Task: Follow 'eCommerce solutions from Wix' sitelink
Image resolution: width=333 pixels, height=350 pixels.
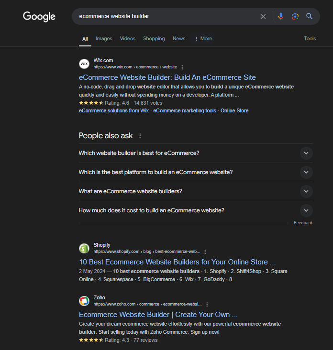Action: (114, 111)
